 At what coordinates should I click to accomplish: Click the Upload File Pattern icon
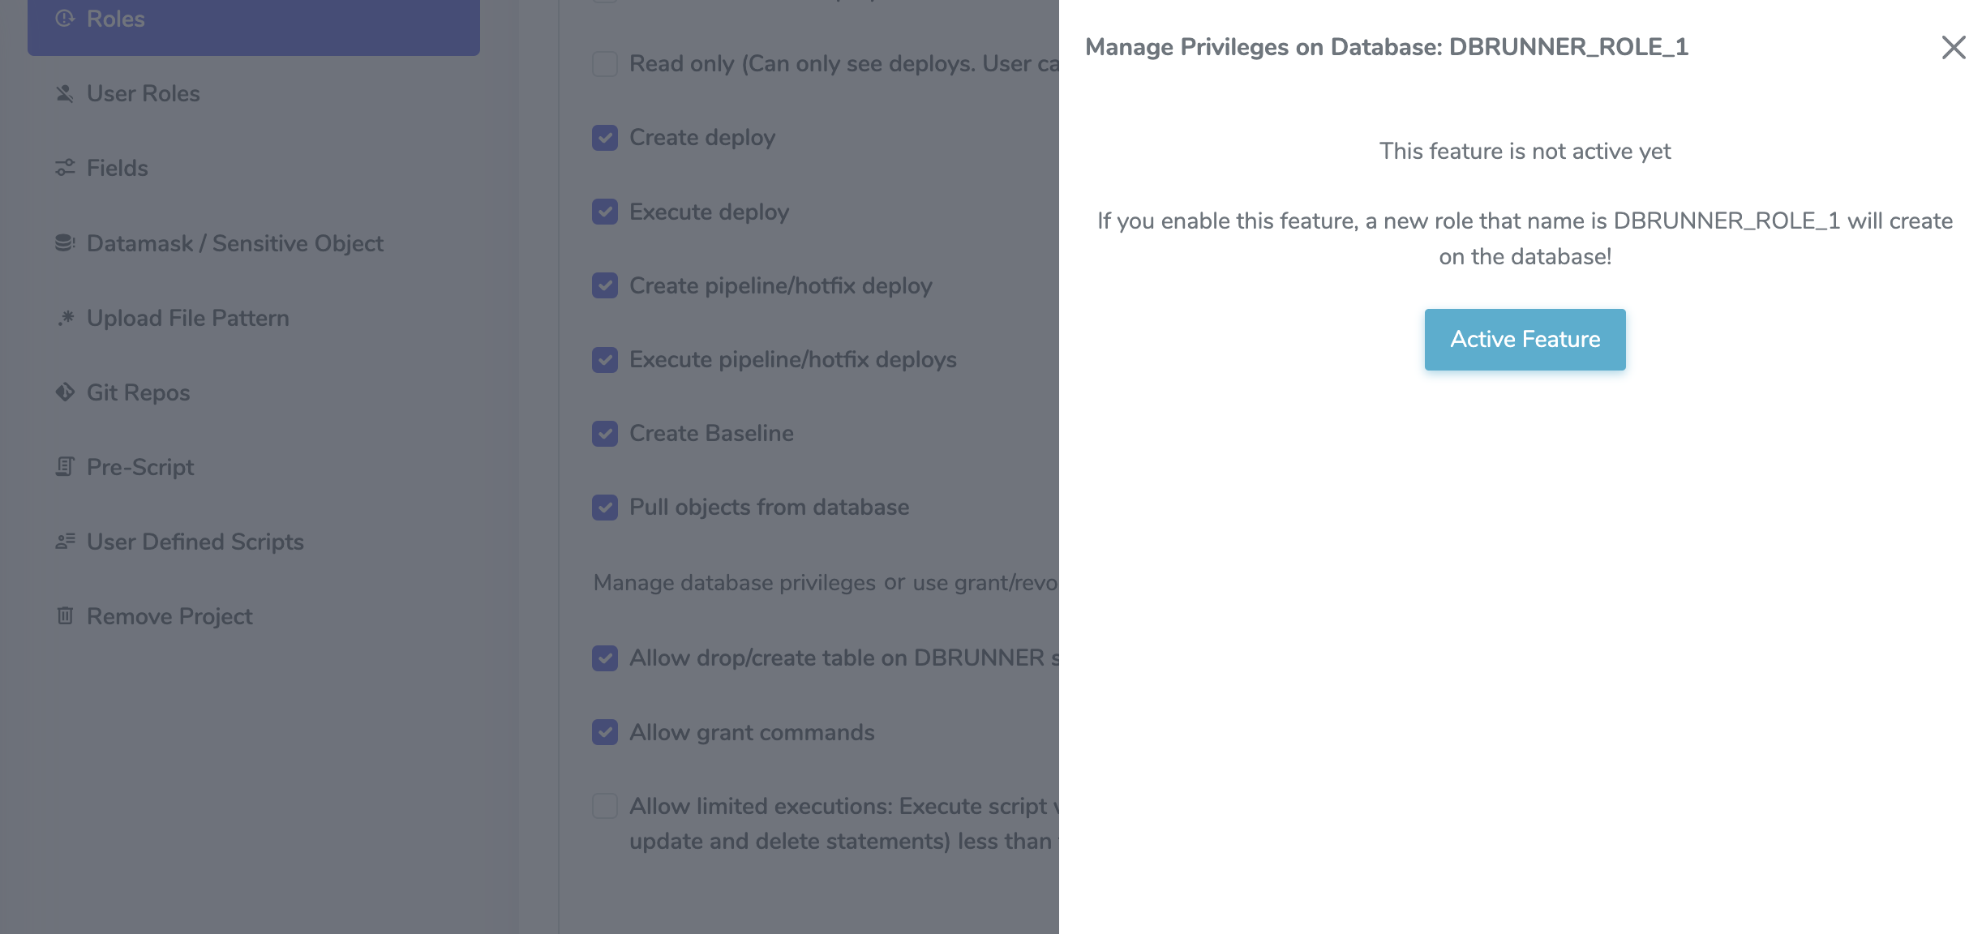pyautogui.click(x=65, y=318)
